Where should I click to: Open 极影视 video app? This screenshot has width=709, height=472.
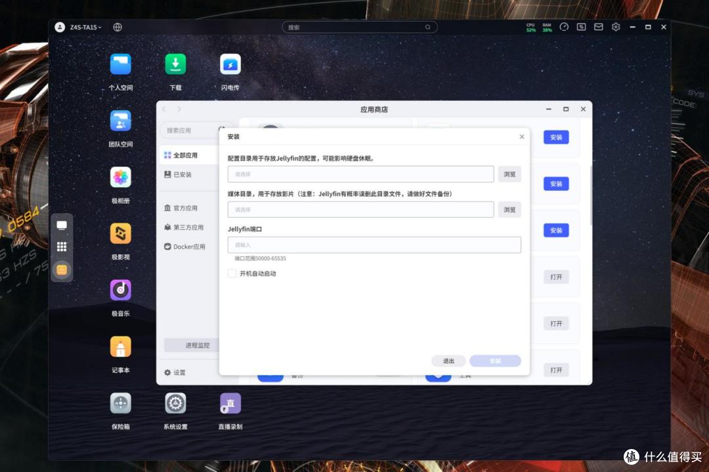pos(120,234)
